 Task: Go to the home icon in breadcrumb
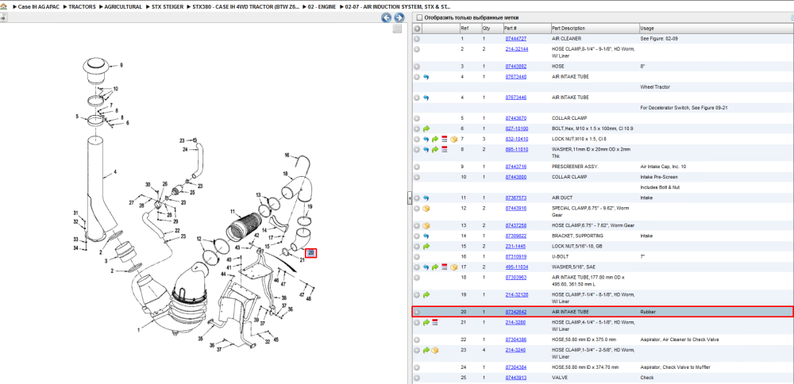pos(4,7)
